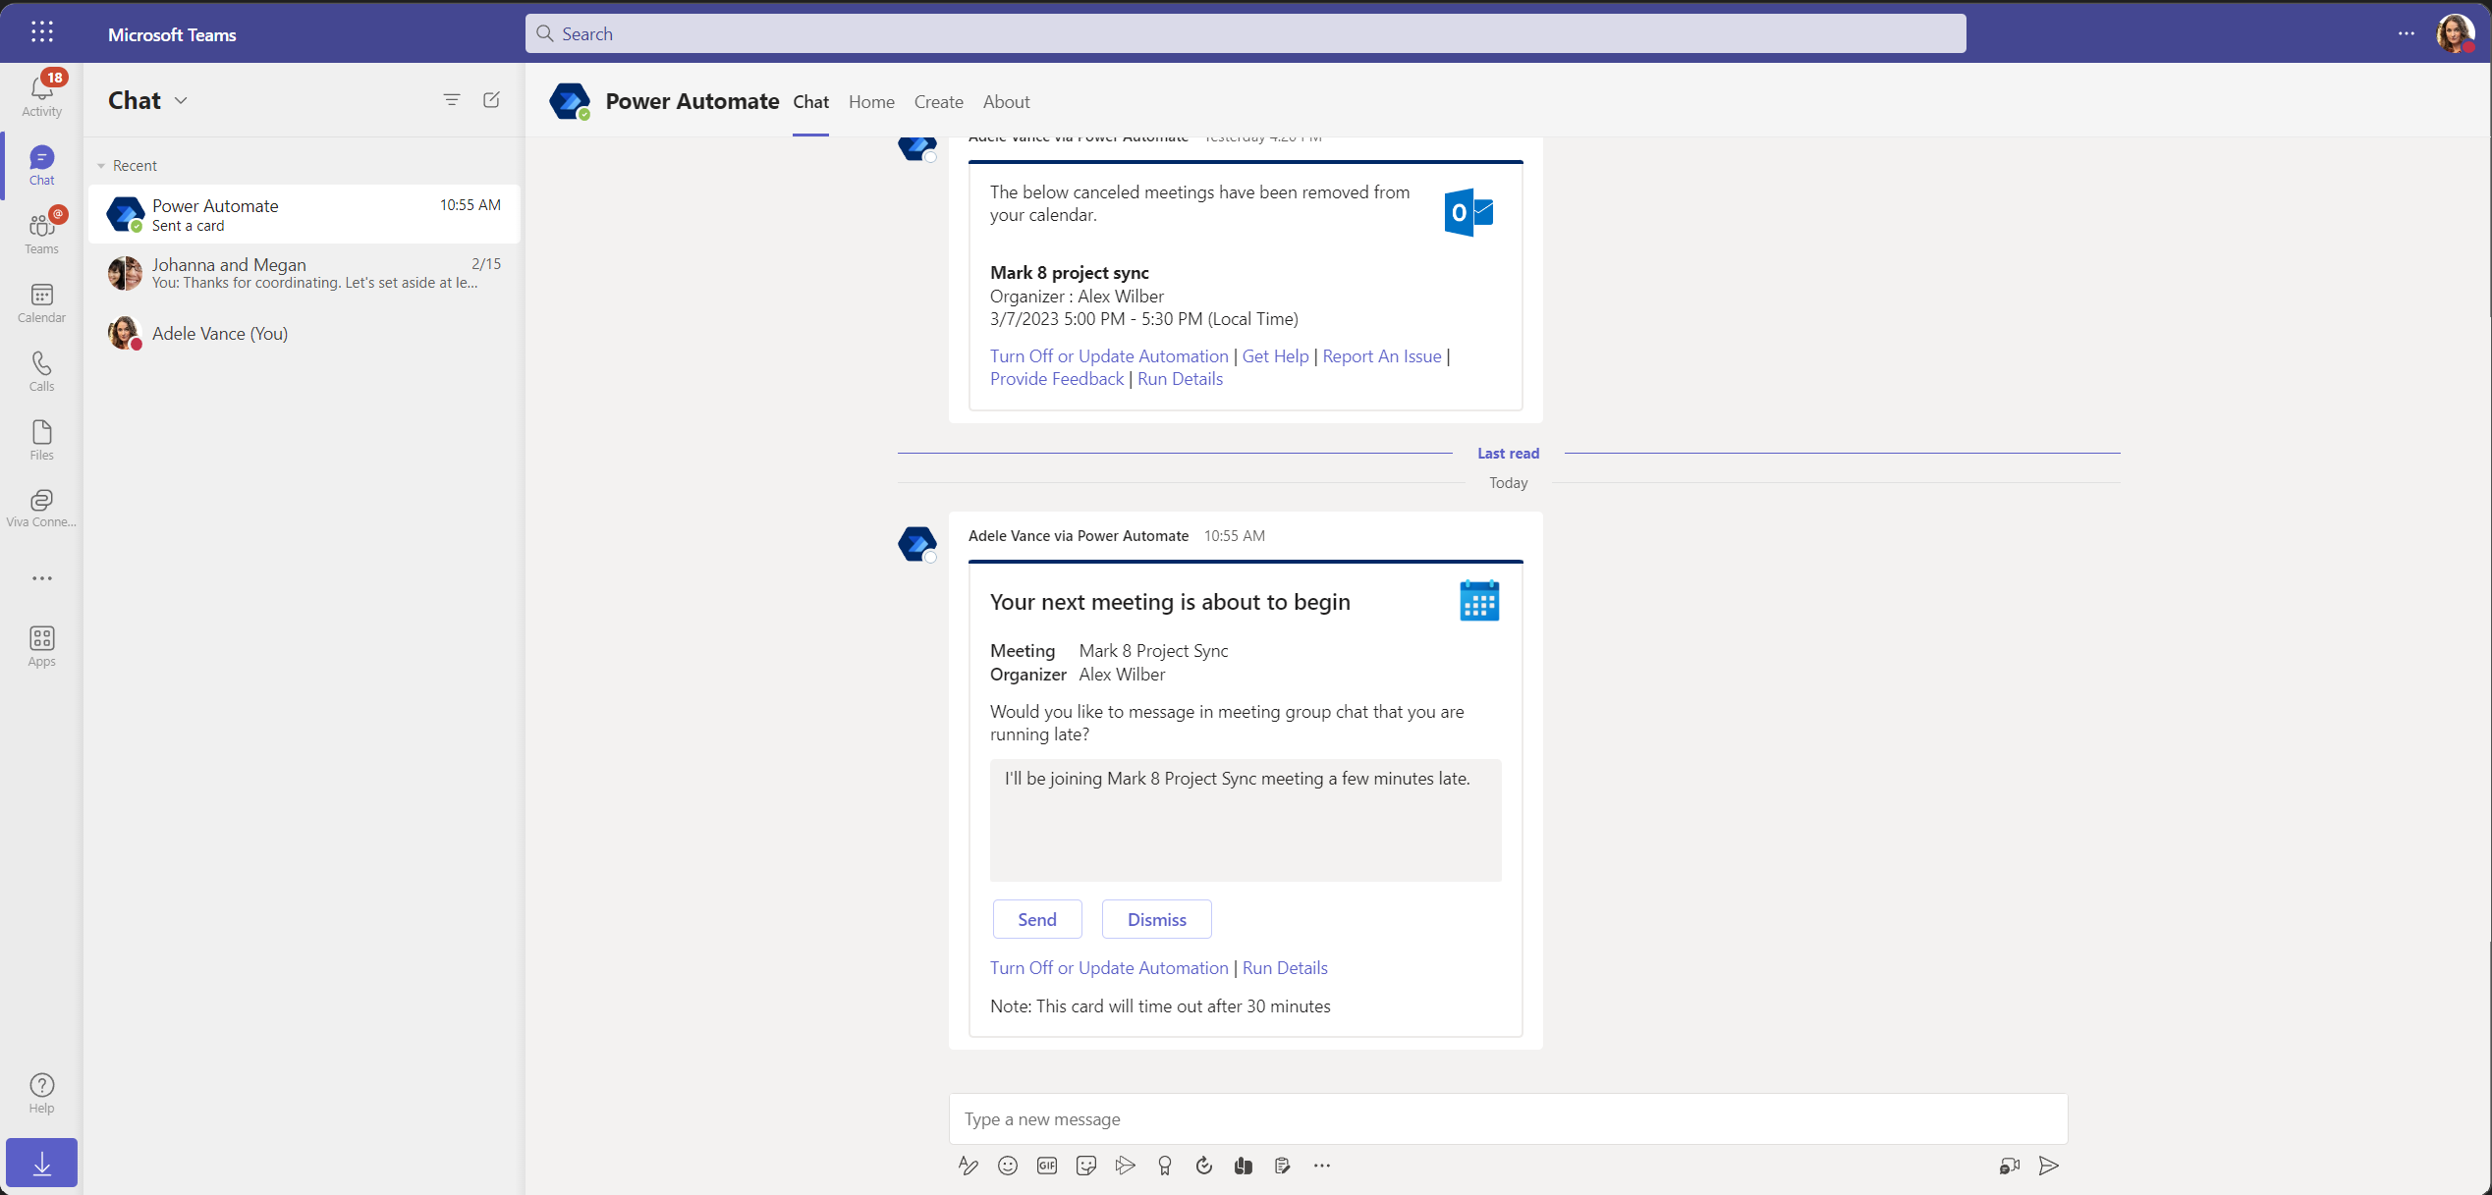2492x1195 pixels.
Task: Click the send message arrow
Action: click(x=2048, y=1166)
